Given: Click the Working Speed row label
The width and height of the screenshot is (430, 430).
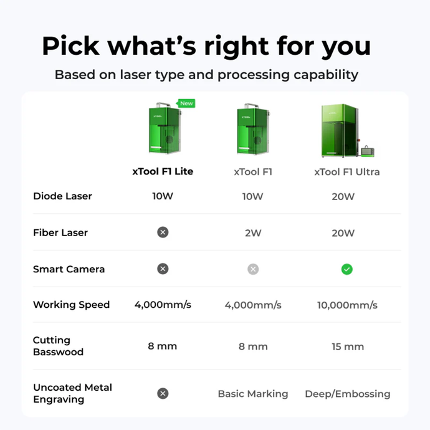Looking at the screenshot, I should [x=71, y=305].
